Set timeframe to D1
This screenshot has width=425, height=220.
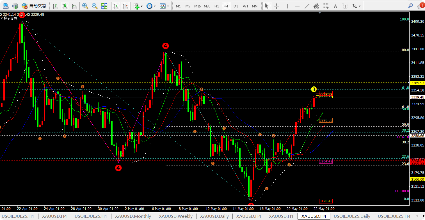click(x=236, y=6)
